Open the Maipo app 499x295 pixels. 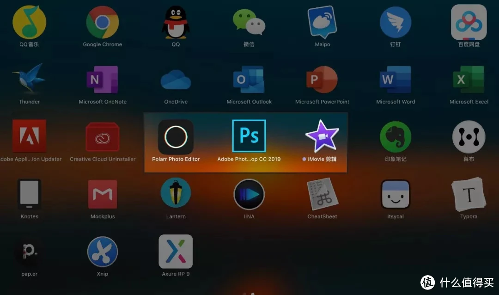322,22
